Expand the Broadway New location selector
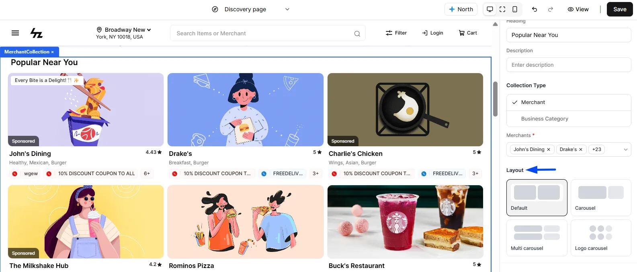Viewport: 637px width, 272px height. coord(124,30)
